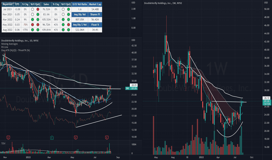Click the Avg Dly $ Vol header cell
This screenshot has width=272, height=160.
pos(80,25)
